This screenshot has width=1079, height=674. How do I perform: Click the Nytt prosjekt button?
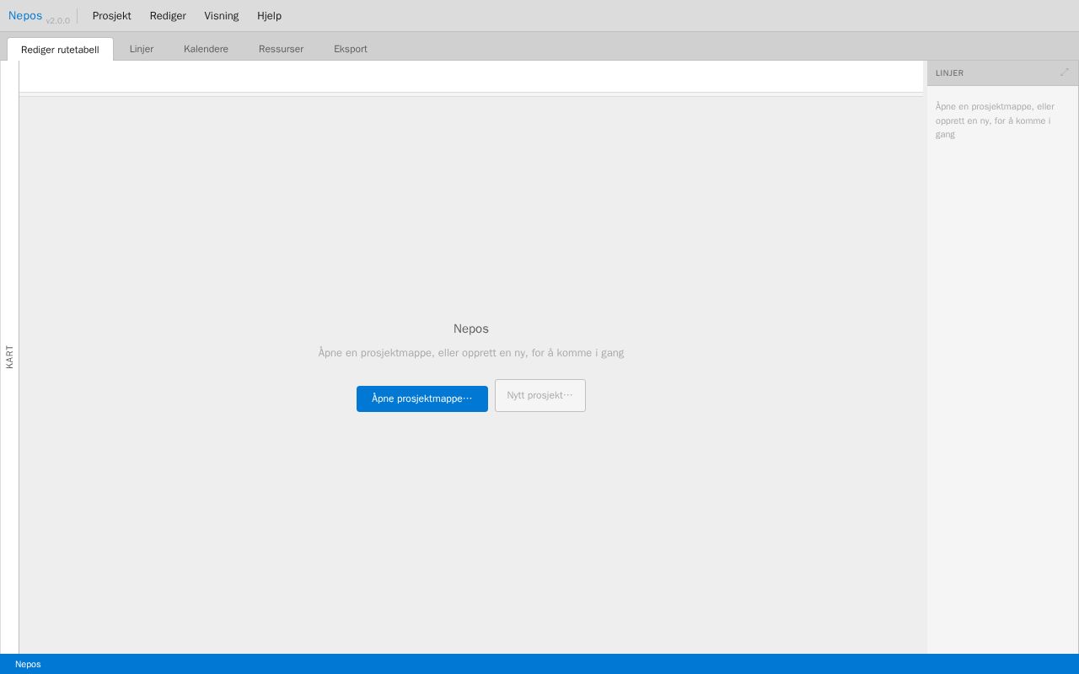540,395
